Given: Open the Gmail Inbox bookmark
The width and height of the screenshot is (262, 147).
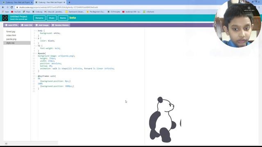Looking at the screenshot, I should click(54, 12).
